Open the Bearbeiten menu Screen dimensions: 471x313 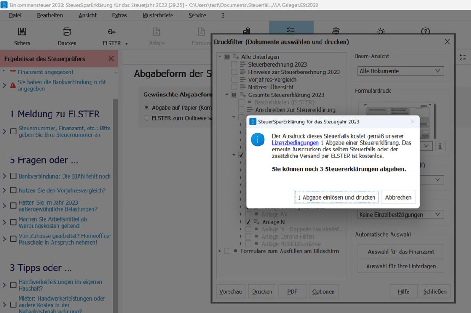(50, 15)
